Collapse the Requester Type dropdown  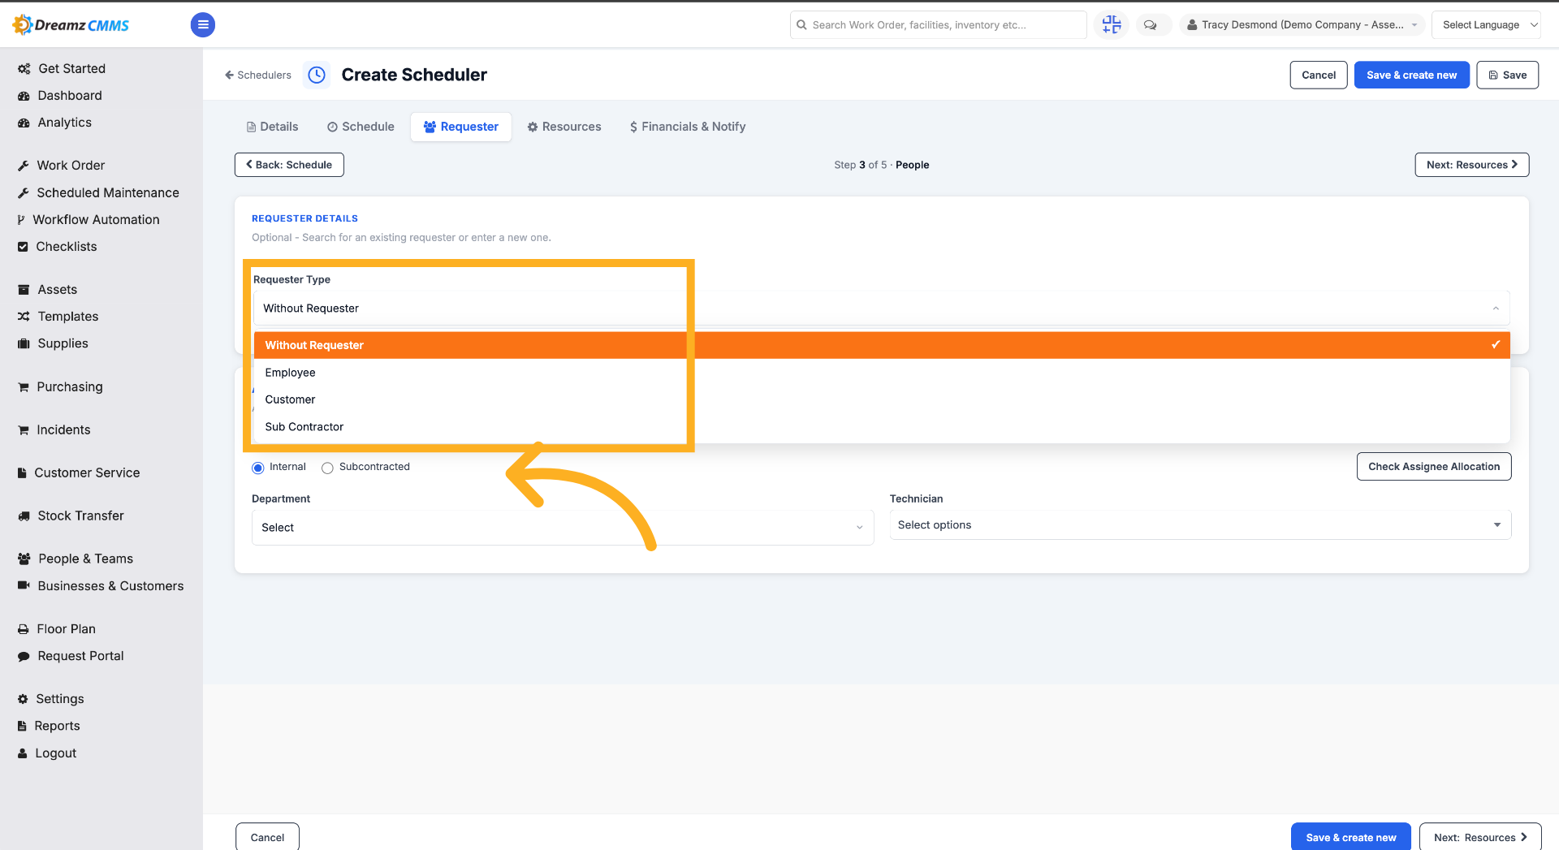[881, 309]
